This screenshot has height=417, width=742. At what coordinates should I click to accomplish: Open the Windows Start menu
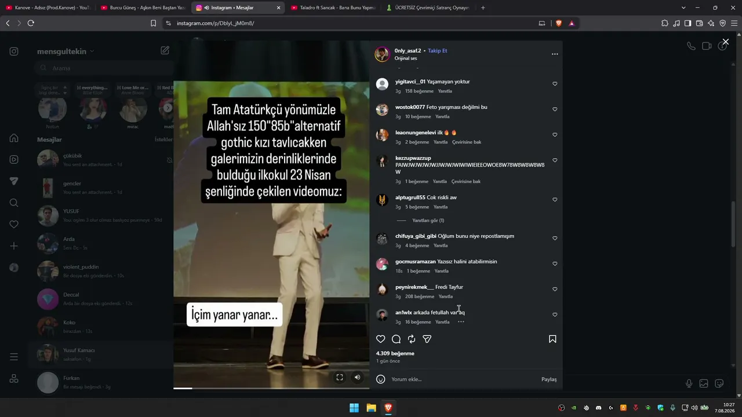(x=354, y=408)
